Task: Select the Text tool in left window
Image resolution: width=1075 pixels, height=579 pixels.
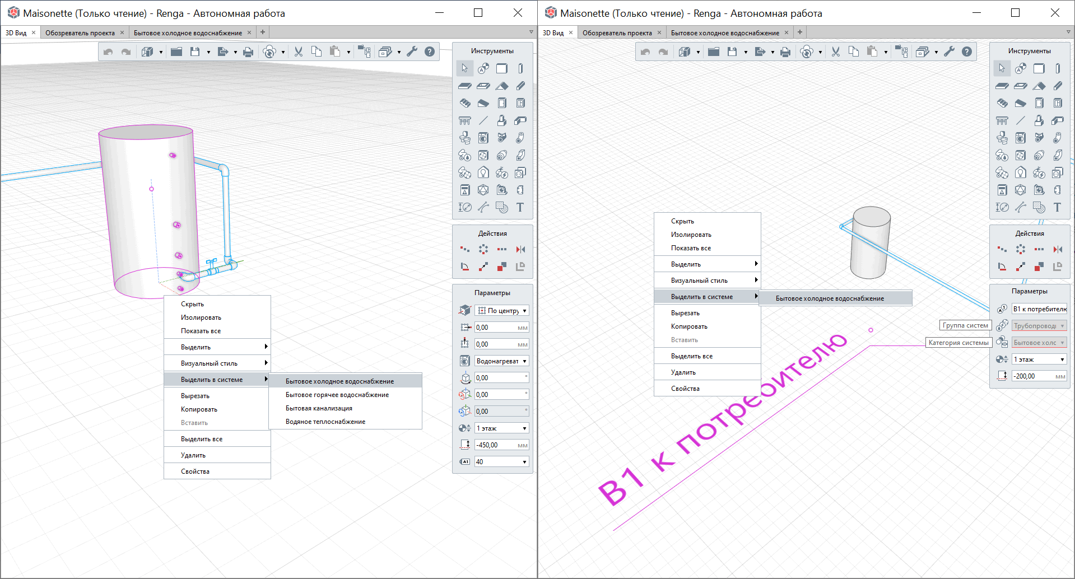Action: (x=520, y=207)
